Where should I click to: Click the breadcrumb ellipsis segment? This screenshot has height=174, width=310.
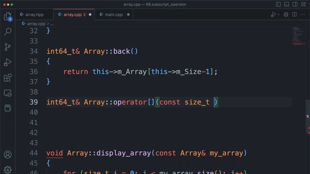pos(52,24)
